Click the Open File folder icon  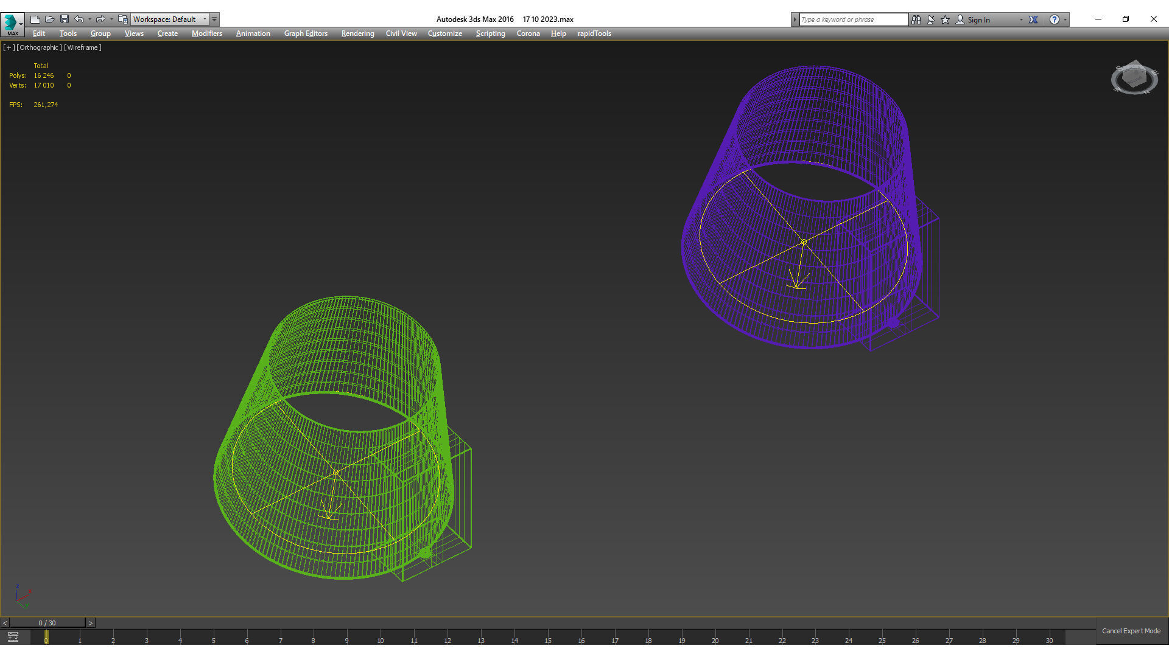pos(50,19)
